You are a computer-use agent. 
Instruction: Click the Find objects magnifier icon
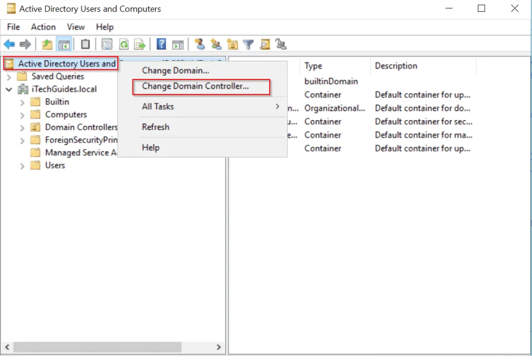pyautogui.click(x=265, y=44)
